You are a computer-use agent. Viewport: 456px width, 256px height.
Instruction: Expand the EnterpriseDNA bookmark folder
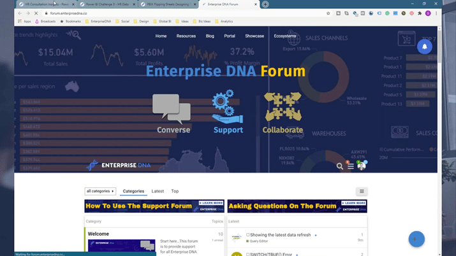(98, 22)
